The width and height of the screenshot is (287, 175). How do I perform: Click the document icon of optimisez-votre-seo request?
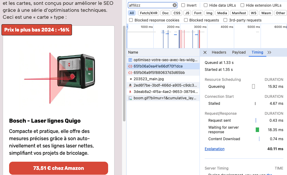pyautogui.click(x=130, y=60)
